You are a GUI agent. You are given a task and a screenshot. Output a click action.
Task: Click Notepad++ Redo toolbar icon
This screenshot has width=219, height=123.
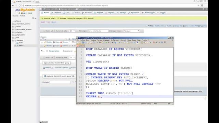[109, 42]
